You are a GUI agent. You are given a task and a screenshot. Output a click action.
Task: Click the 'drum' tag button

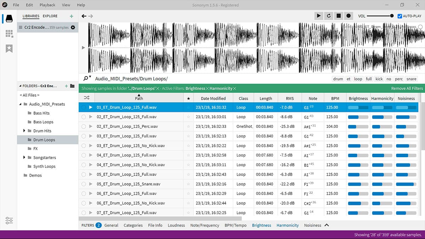[x=338, y=79]
